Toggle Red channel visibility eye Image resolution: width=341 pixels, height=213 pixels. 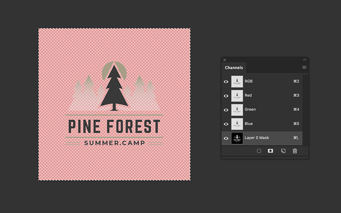coord(226,96)
